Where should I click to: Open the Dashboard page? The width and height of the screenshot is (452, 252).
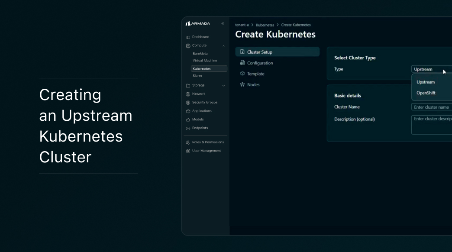click(x=200, y=37)
